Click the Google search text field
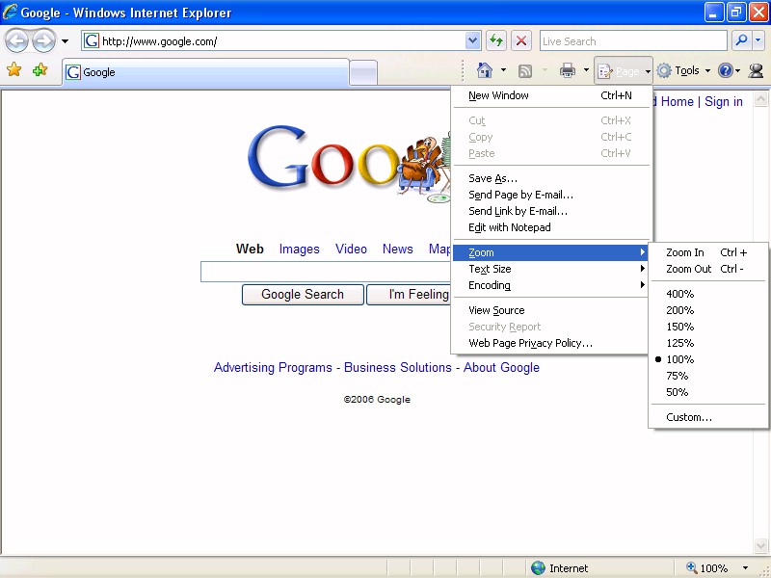 (x=326, y=272)
